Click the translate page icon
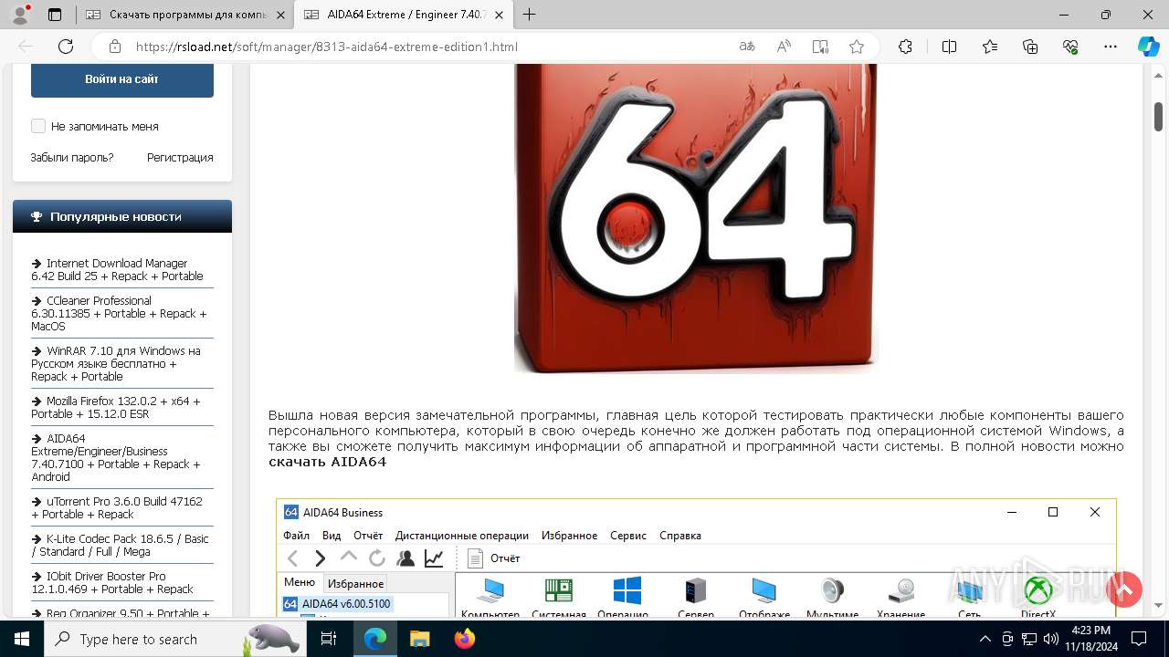1169x657 pixels. pyautogui.click(x=747, y=47)
